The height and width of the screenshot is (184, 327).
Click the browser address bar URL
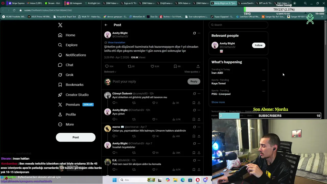tap(48, 10)
